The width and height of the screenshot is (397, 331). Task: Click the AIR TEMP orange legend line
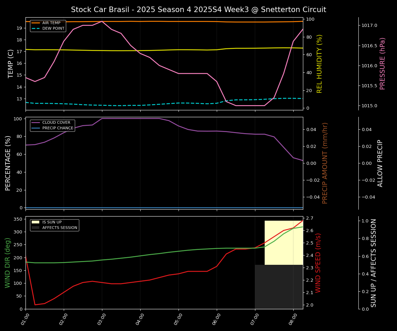[36, 23]
